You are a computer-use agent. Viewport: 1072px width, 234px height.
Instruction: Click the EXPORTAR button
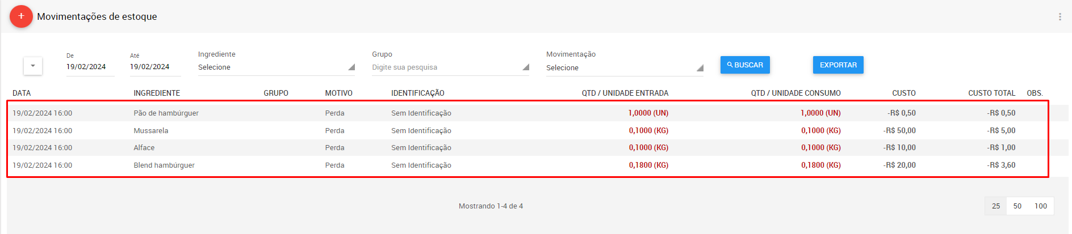tap(838, 65)
